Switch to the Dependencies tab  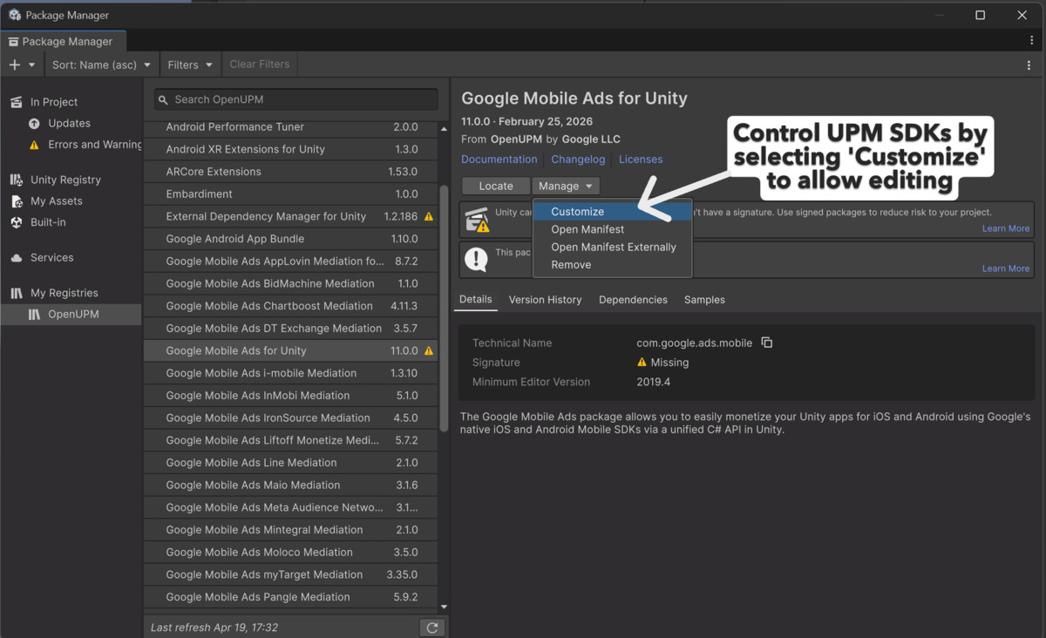pos(633,300)
